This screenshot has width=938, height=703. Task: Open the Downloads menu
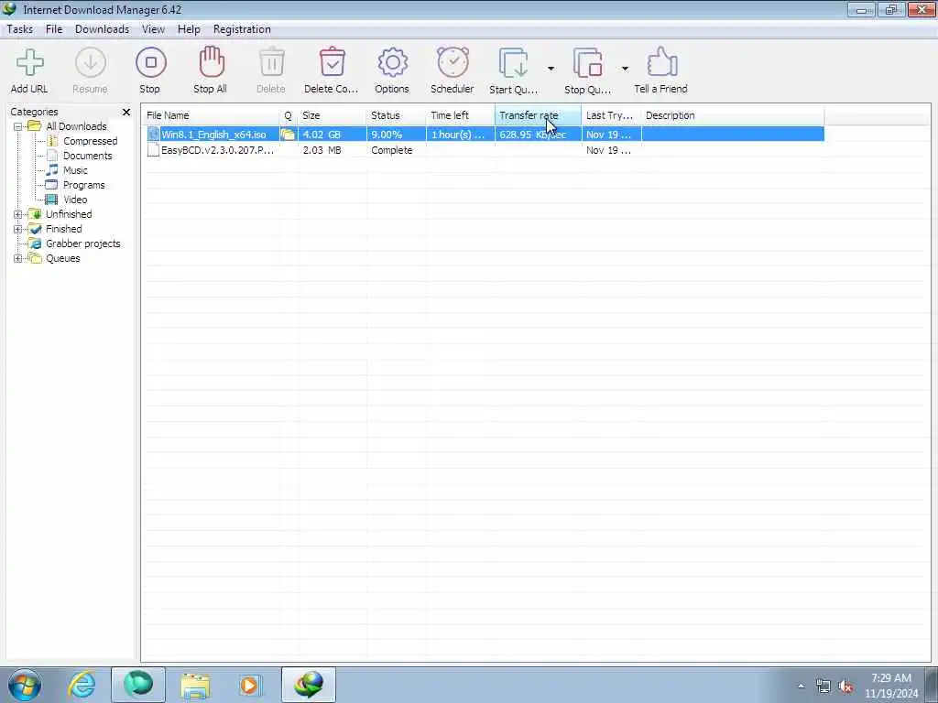102,29
